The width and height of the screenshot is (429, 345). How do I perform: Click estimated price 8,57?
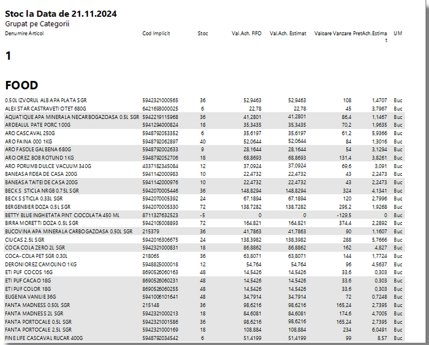tap(382, 338)
